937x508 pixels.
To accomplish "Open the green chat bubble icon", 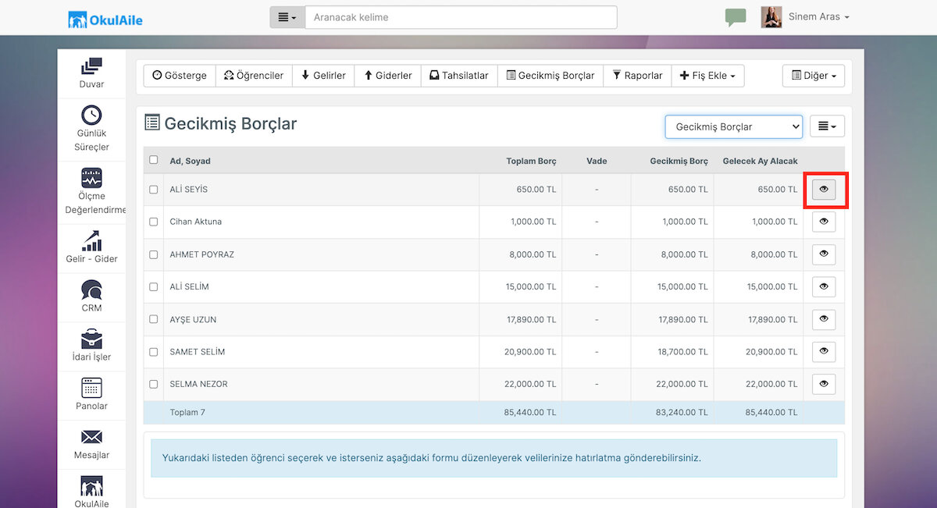I will click(735, 17).
